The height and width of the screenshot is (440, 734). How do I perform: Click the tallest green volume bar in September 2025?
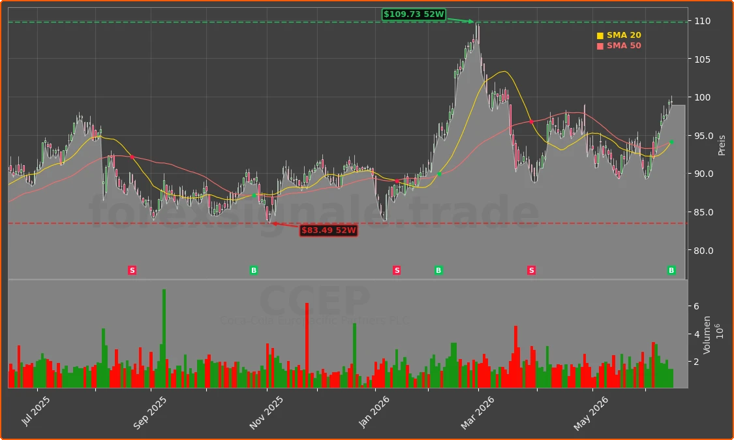(164, 338)
